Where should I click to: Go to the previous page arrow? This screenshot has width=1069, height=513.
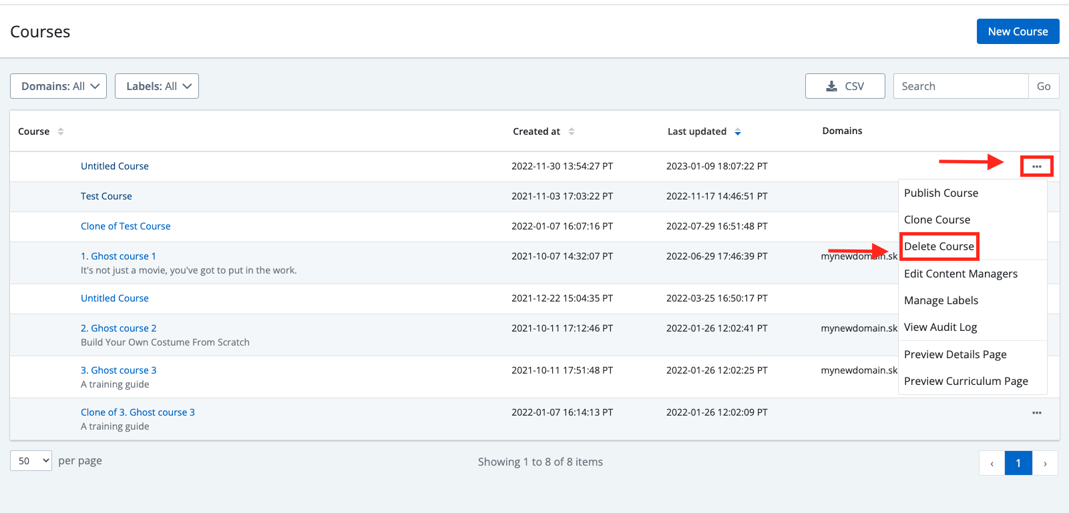tap(992, 463)
